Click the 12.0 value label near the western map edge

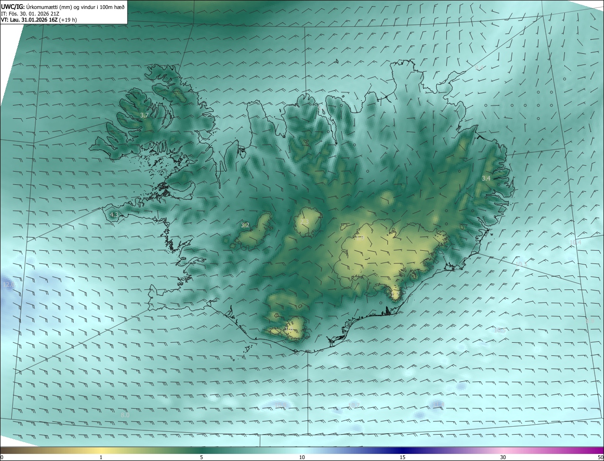point(9,285)
